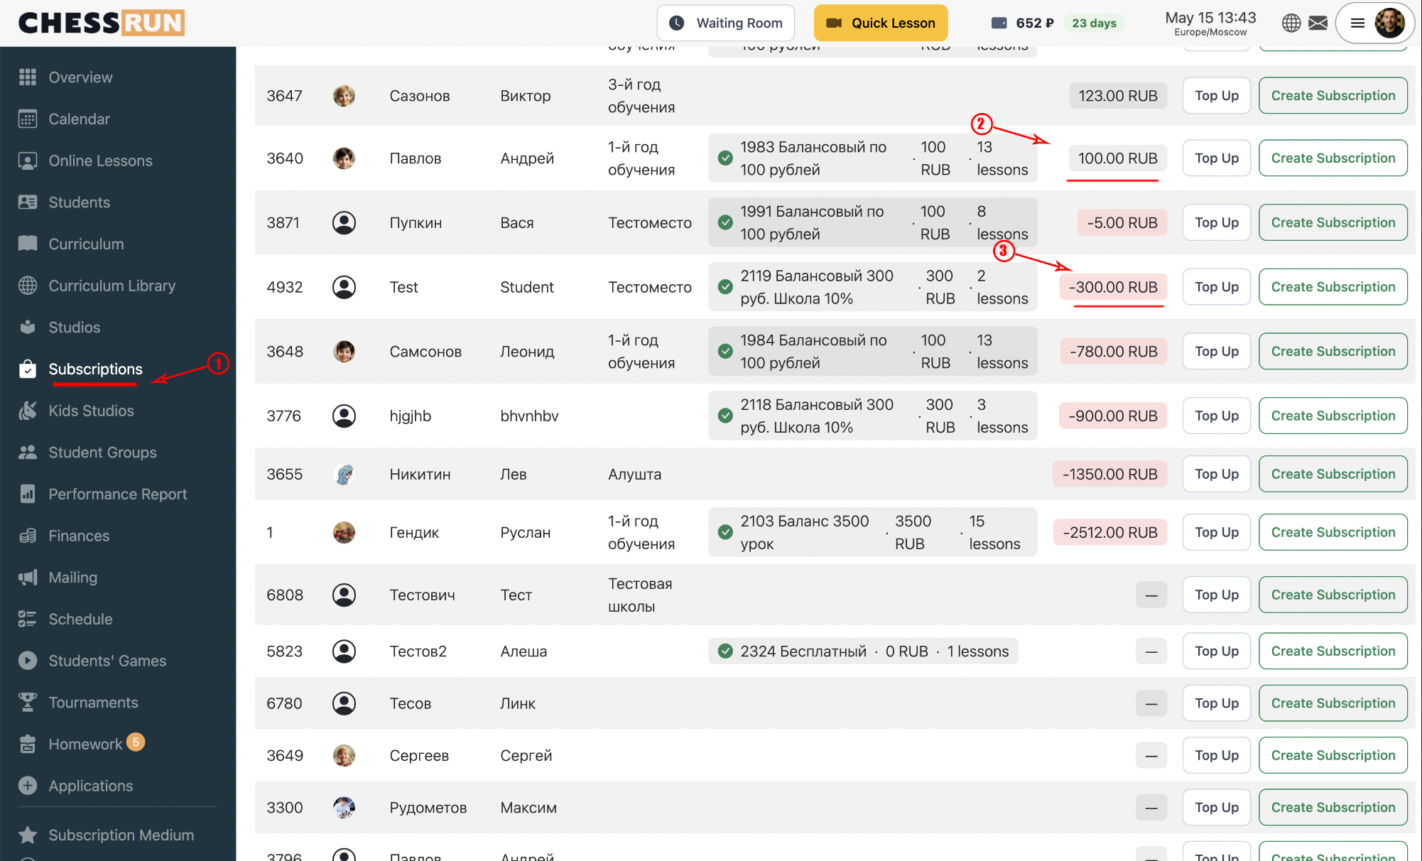The width and height of the screenshot is (1422, 861).
Task: Click the -5.00 RUB balance badge
Action: (1122, 222)
